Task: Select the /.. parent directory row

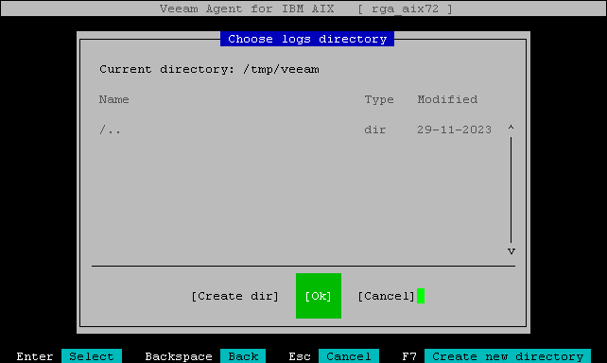Action: [295, 130]
